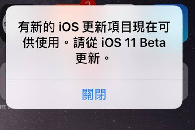Open the white app icon peeking above the alert
This screenshot has width=195, height=130.
tap(119, 5)
